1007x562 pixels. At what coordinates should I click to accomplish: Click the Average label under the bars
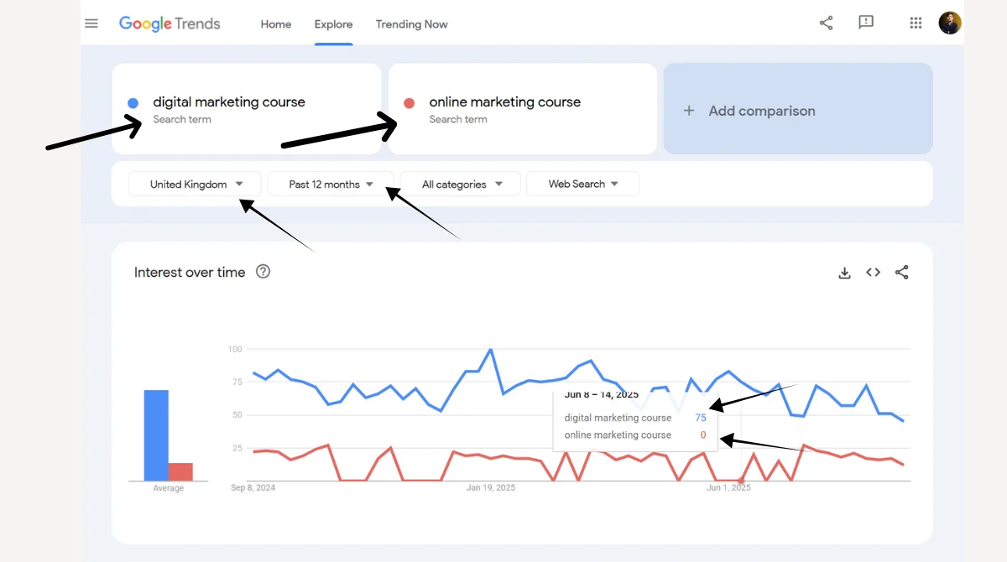point(168,488)
